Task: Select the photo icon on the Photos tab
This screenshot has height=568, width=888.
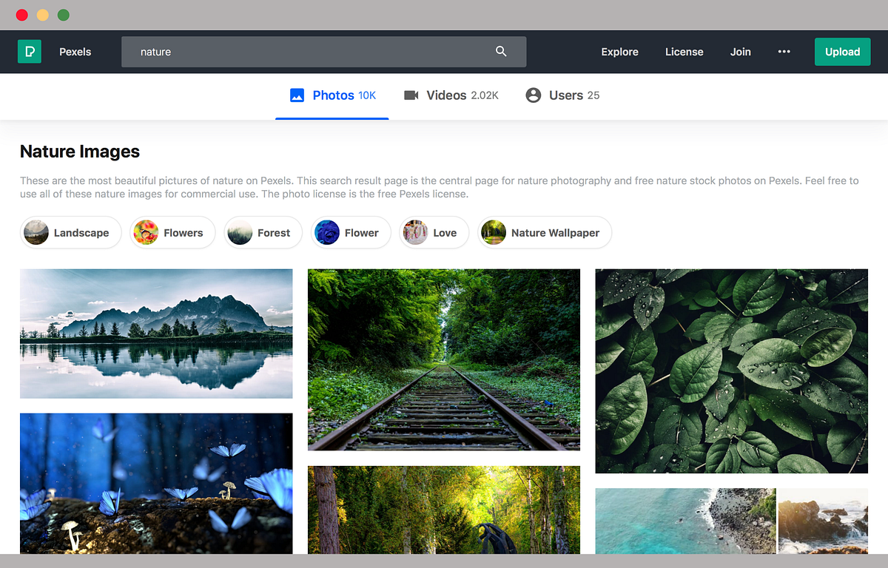Action: [297, 95]
